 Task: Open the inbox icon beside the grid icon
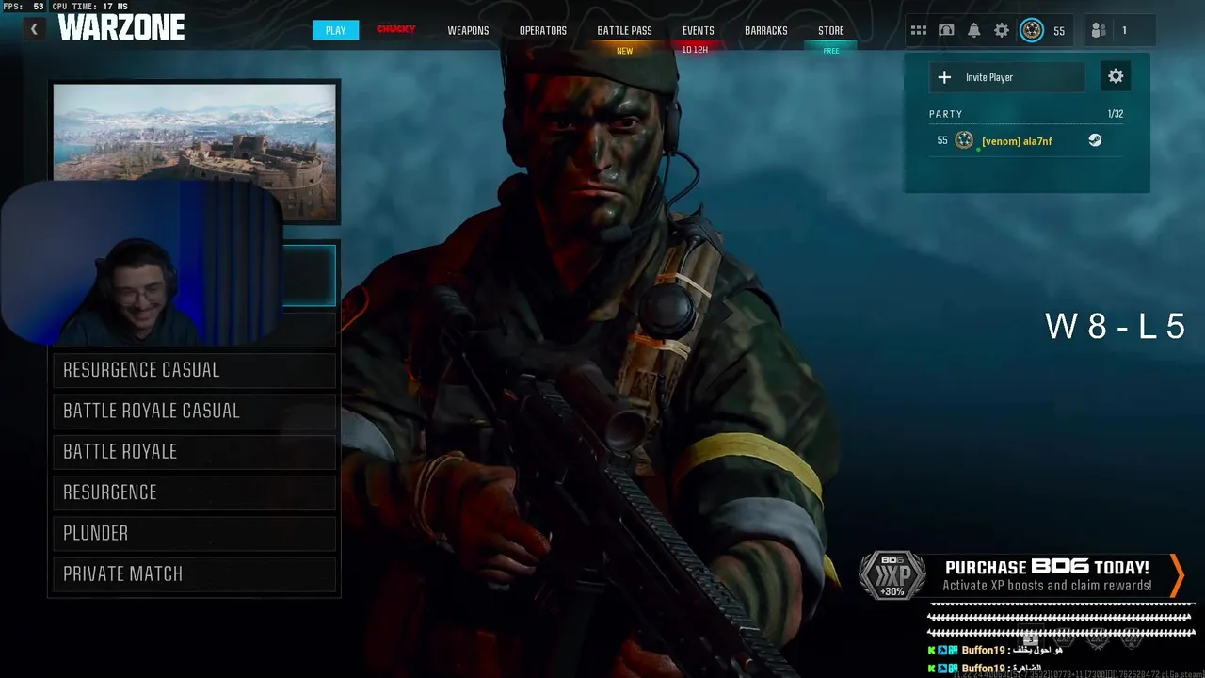946,30
